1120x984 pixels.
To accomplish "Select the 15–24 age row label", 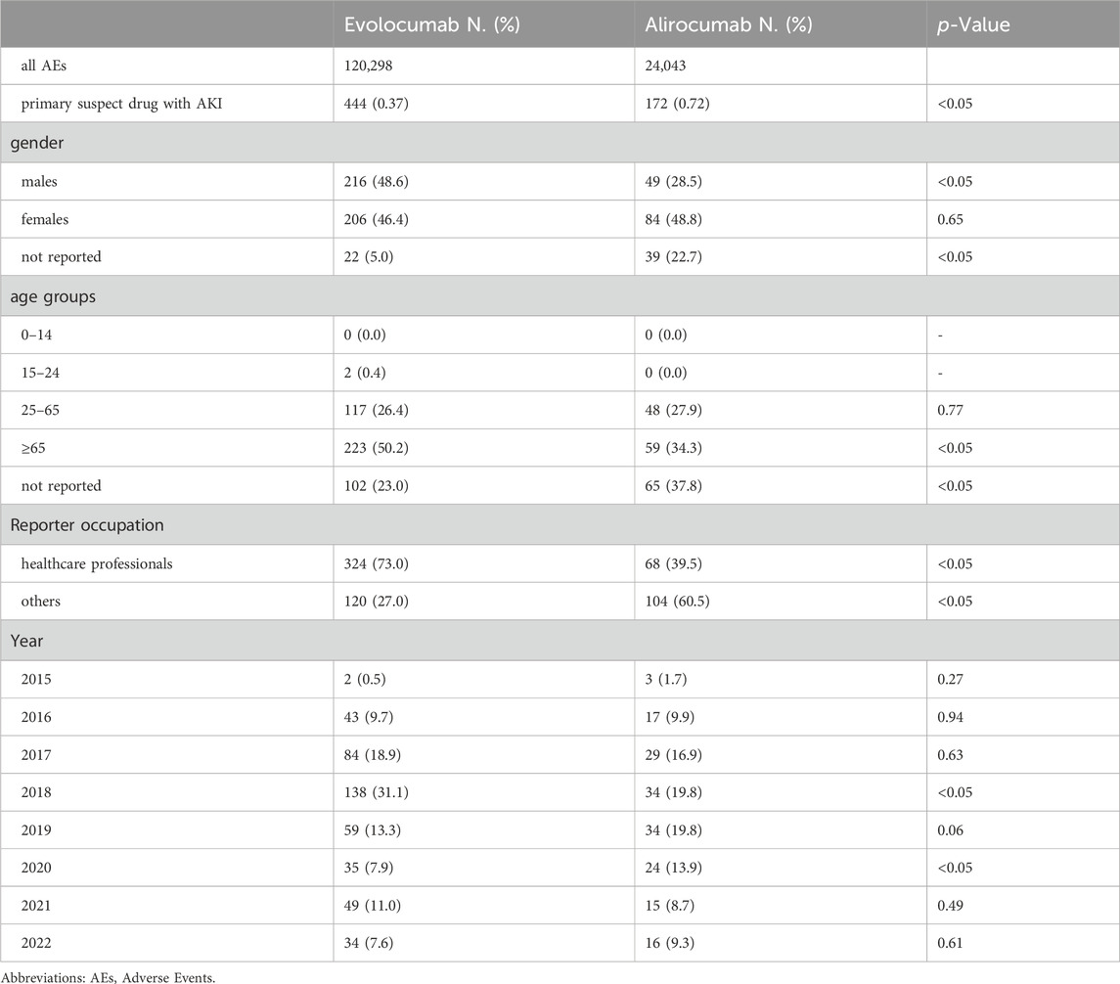I will pos(40,373).
